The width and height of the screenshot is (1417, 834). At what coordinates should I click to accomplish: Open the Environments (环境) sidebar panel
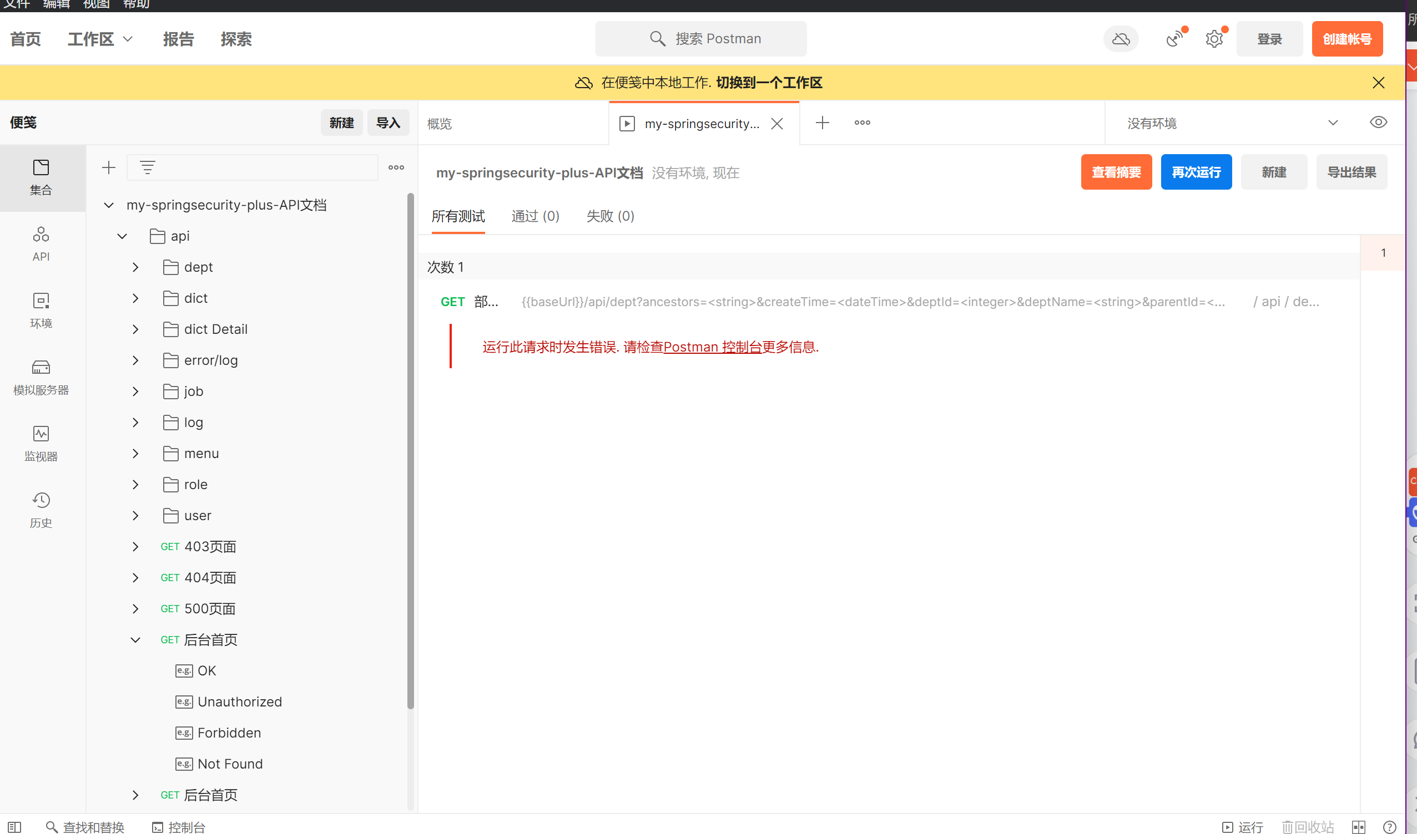41,309
